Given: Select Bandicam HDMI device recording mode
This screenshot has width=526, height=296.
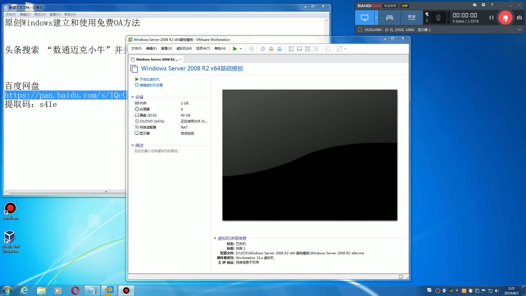Looking at the screenshot, I should click(411, 18).
